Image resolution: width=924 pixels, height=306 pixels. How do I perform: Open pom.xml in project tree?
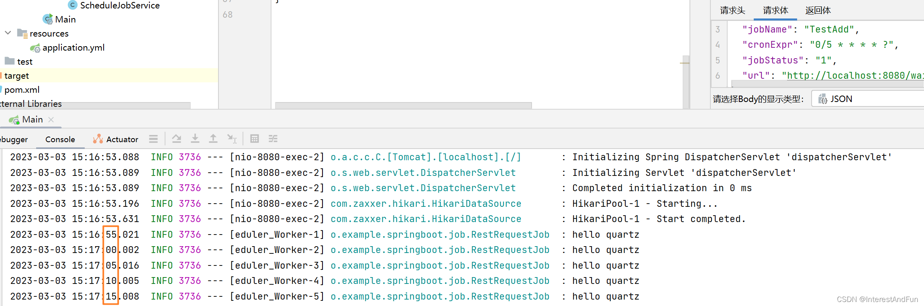click(22, 90)
